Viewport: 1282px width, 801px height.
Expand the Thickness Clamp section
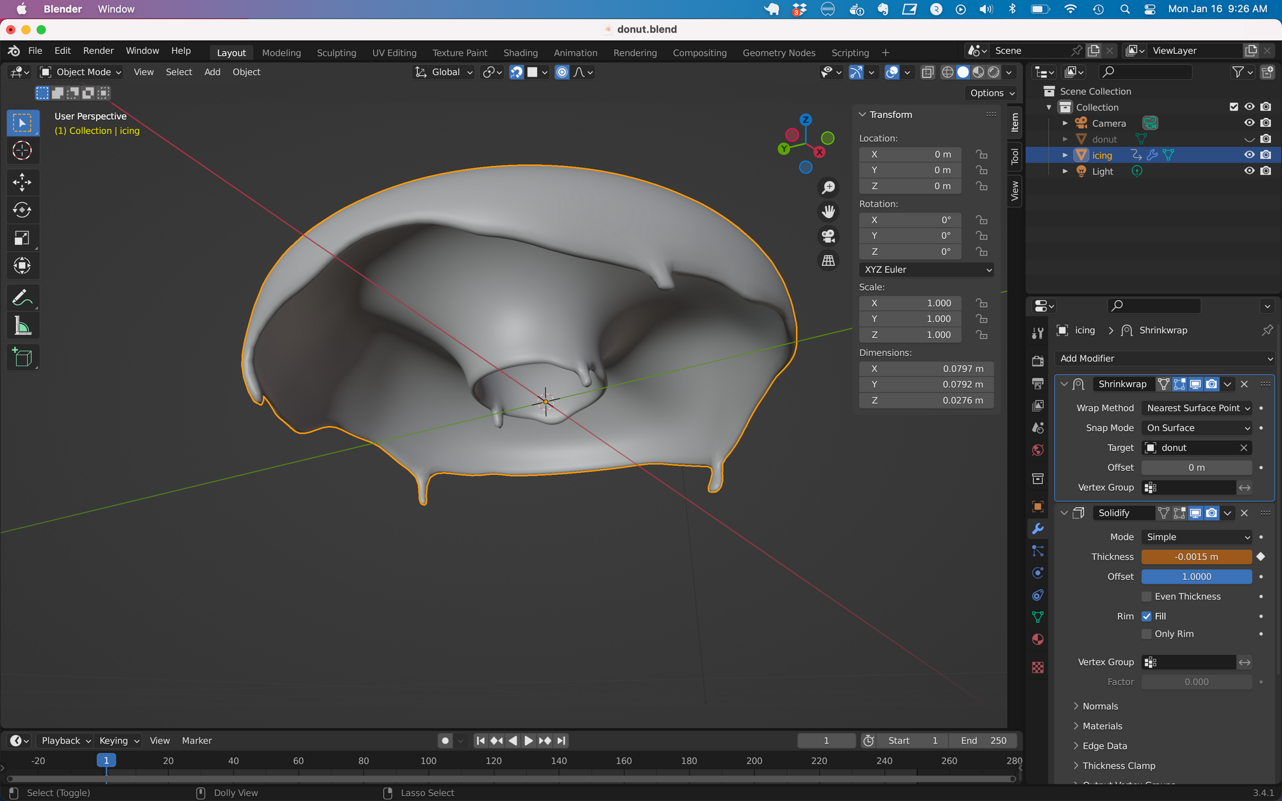(x=1118, y=766)
